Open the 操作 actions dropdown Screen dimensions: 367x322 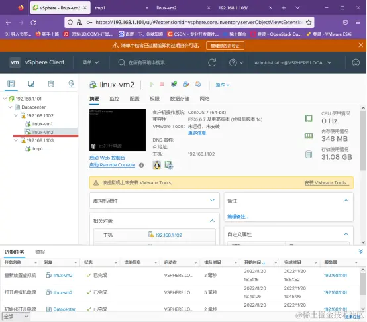click(223, 85)
